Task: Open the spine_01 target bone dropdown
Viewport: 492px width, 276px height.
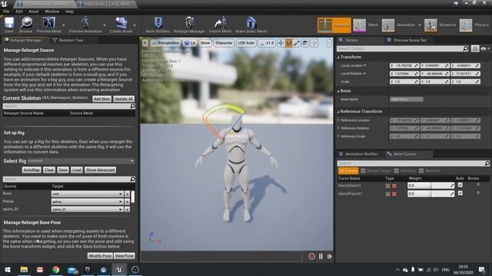Action: point(87,209)
